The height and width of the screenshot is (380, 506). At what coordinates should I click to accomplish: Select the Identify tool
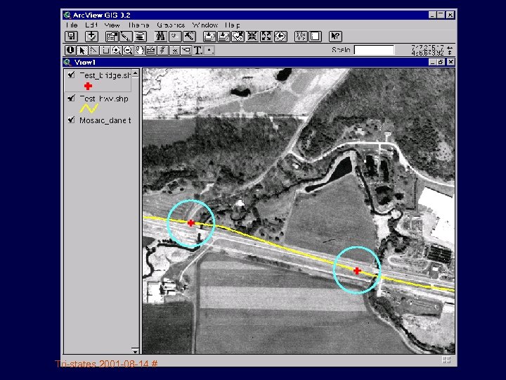coord(70,51)
